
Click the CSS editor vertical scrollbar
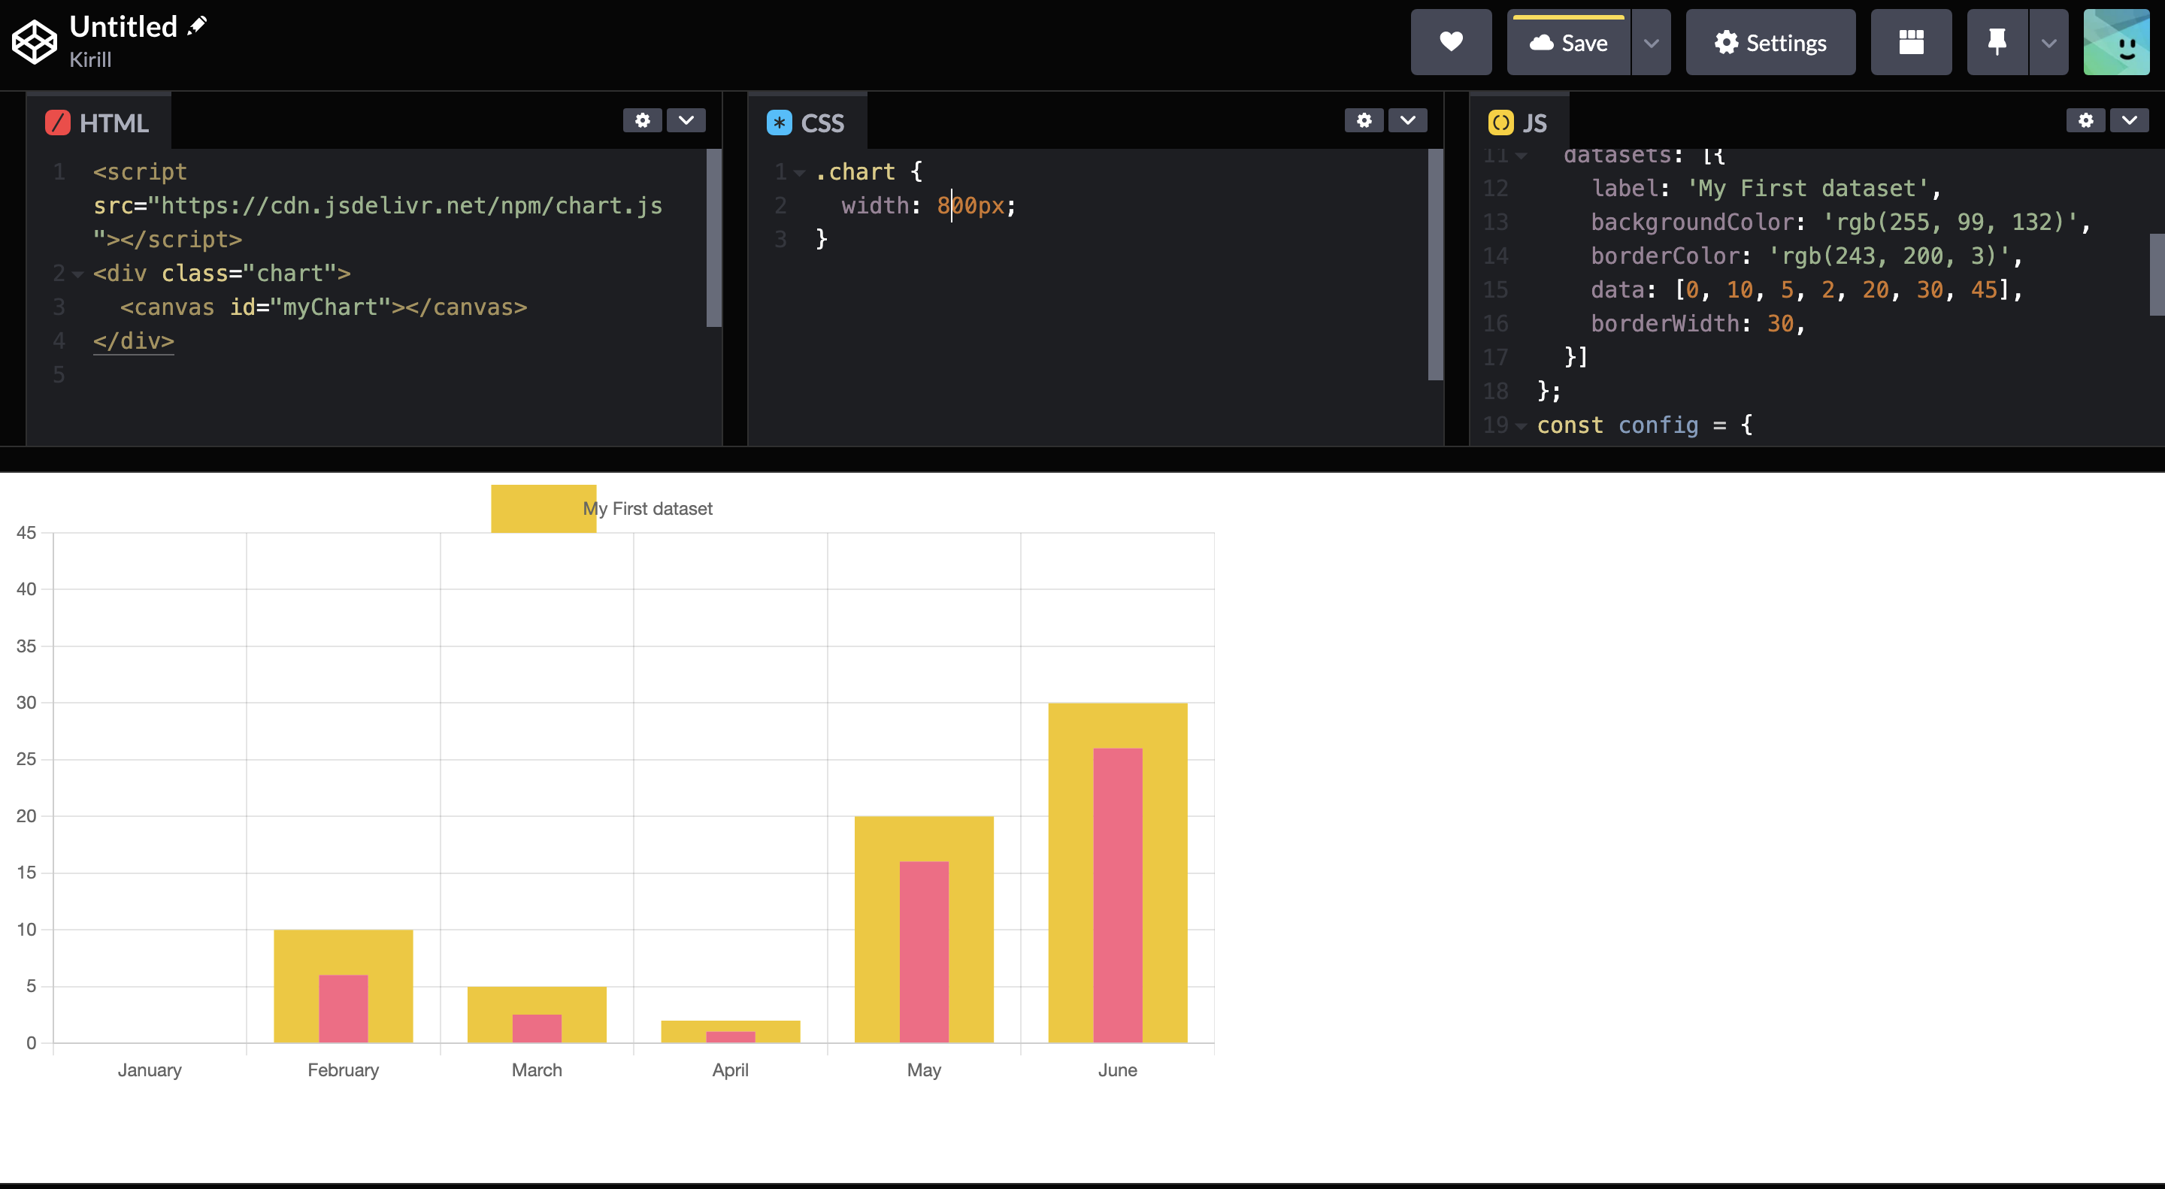tap(1436, 265)
